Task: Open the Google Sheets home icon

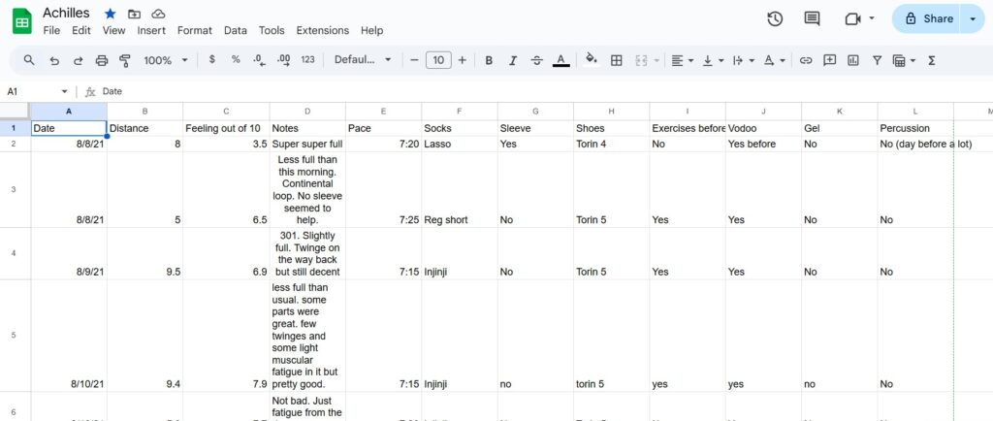Action: coord(22,21)
